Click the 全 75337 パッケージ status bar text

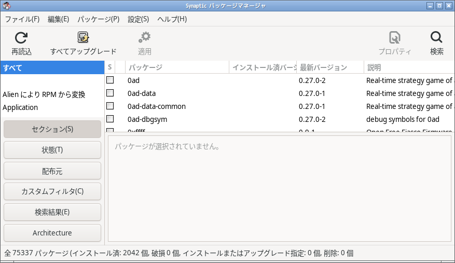[179, 253]
